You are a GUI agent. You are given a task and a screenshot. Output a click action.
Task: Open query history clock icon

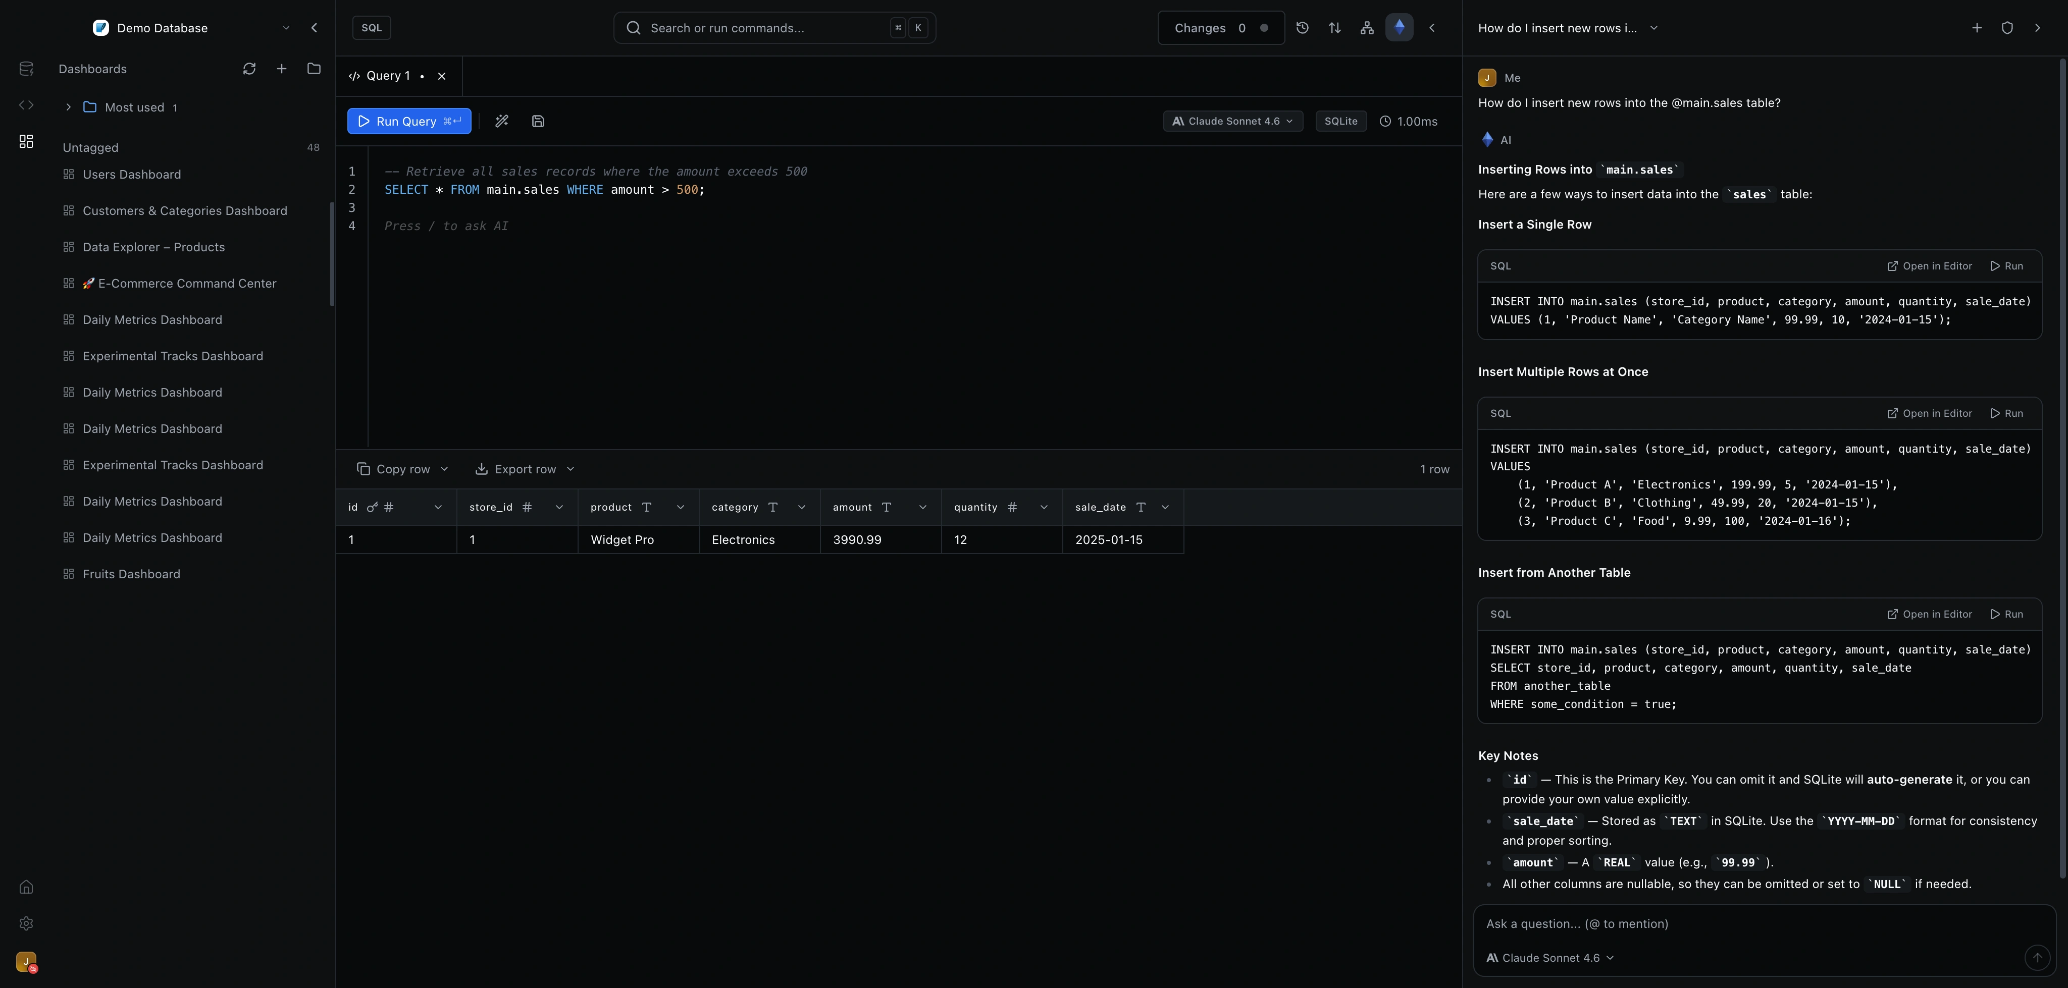(x=1302, y=28)
